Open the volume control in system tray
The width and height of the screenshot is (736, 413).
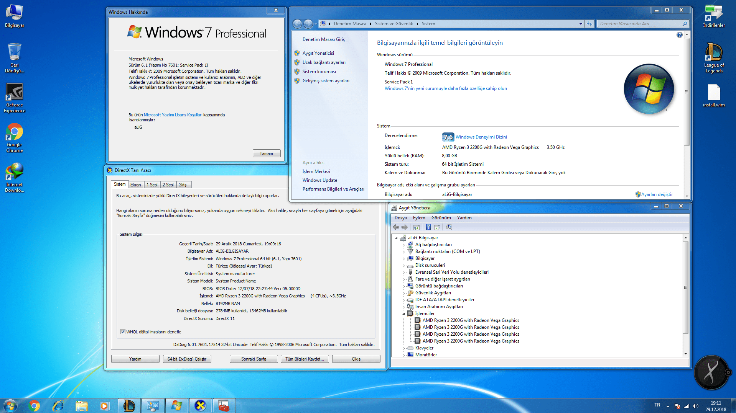tap(696, 406)
